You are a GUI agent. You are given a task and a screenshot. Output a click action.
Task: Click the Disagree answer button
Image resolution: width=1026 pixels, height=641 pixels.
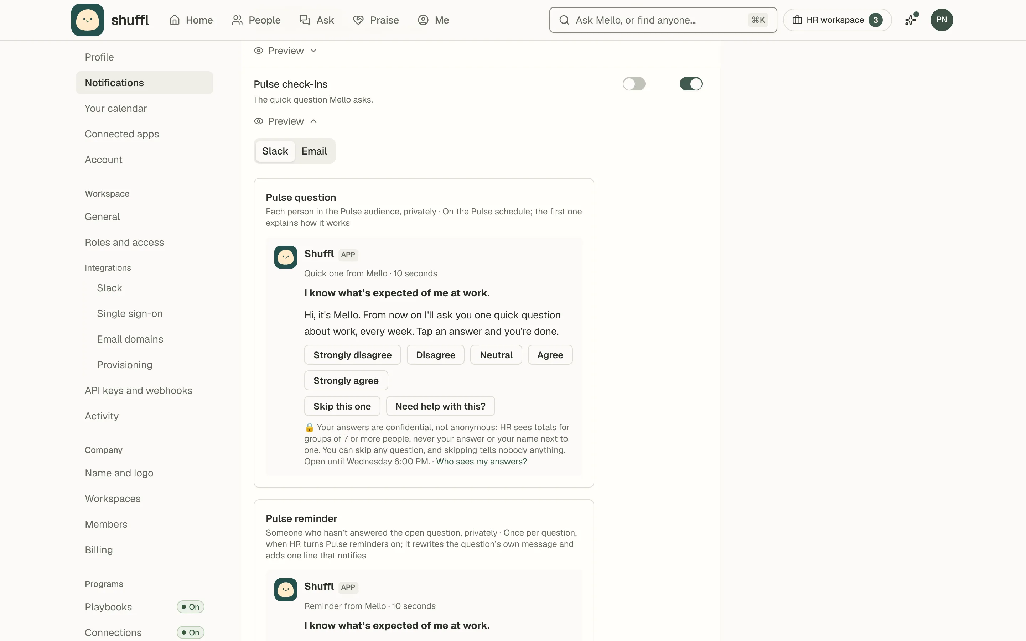[435, 355]
